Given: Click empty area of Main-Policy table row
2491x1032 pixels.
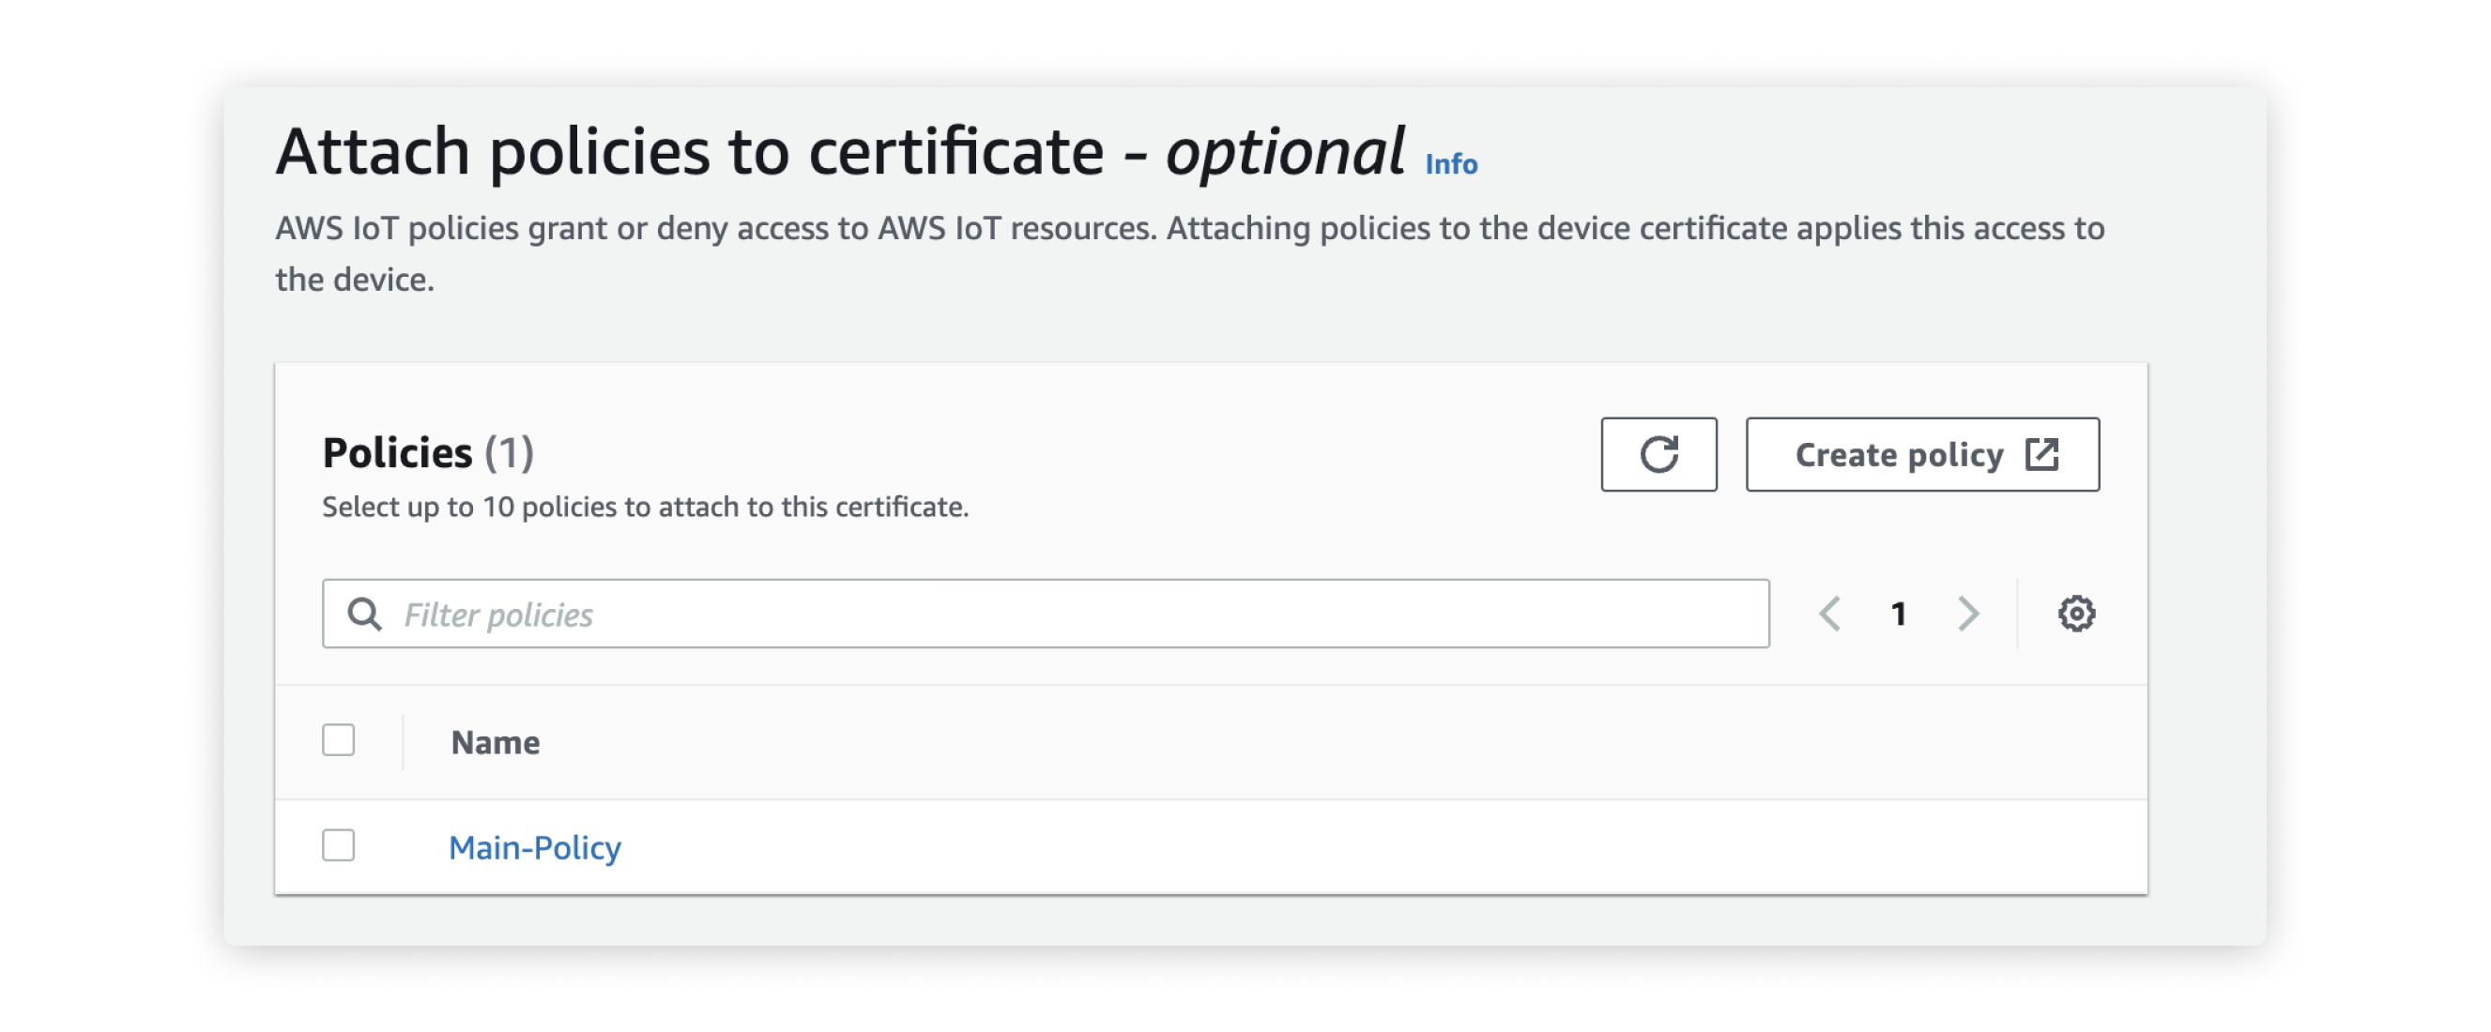Looking at the screenshot, I should click(x=1353, y=847).
